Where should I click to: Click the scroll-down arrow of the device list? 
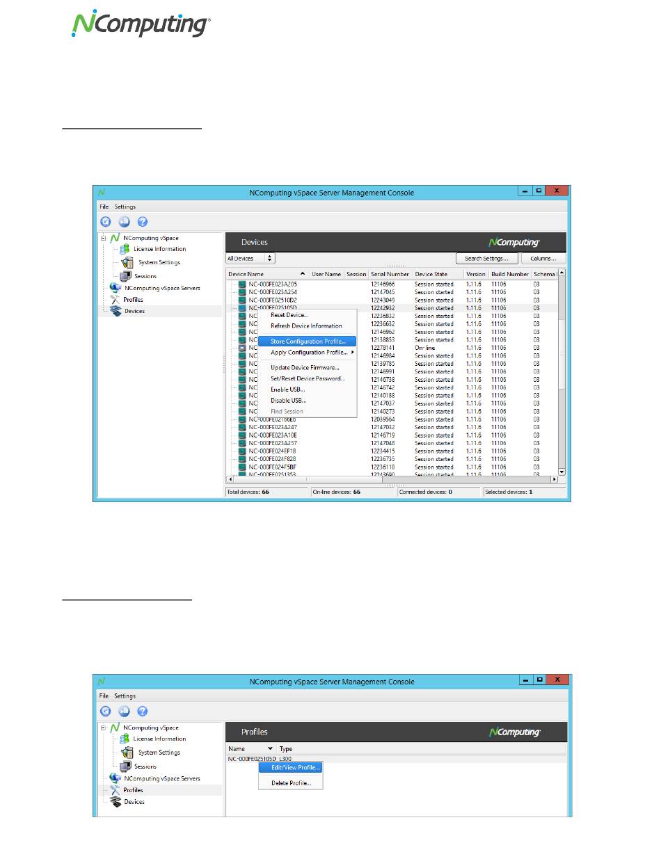tap(562, 472)
